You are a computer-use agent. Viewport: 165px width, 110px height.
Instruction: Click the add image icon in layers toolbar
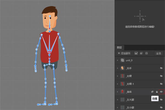pyautogui.click(x=136, y=53)
